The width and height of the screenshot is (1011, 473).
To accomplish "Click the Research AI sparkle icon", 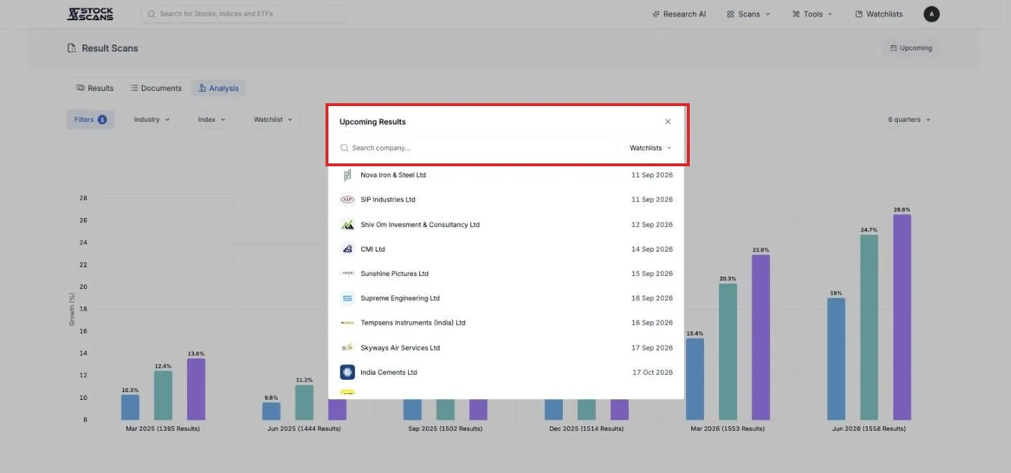I will pyautogui.click(x=656, y=14).
